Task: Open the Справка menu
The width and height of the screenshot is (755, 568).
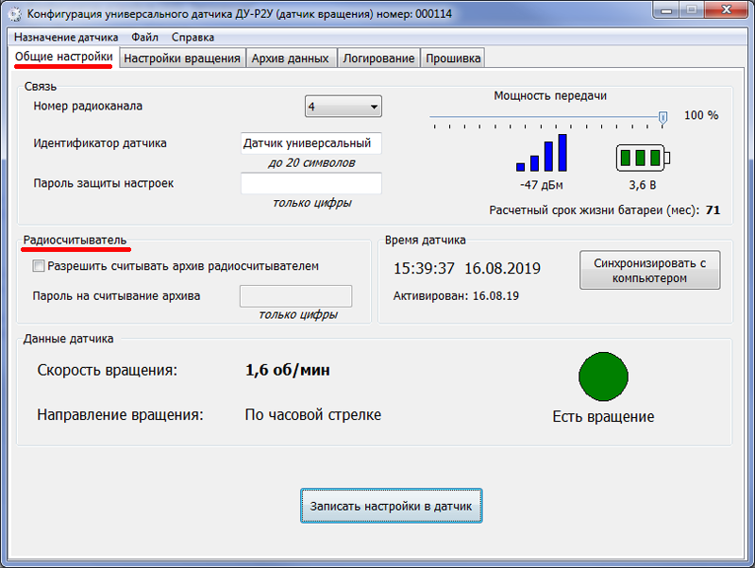Action: pyautogui.click(x=193, y=37)
